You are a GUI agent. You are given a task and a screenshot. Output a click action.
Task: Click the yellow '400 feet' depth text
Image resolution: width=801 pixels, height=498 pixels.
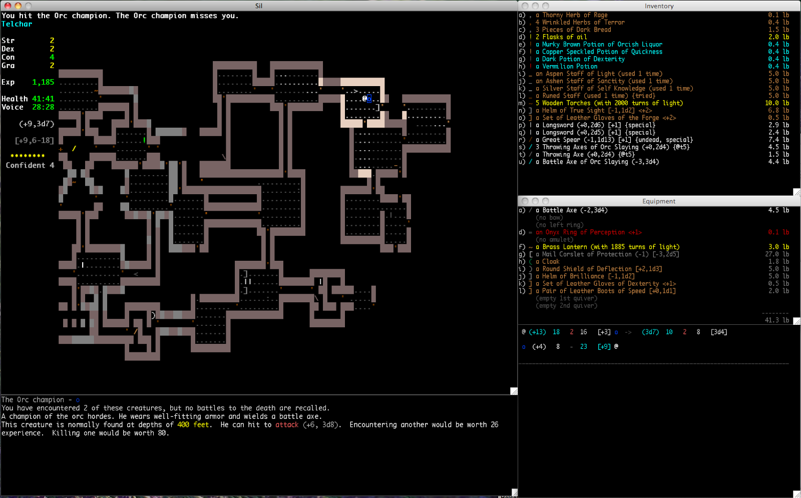coord(193,425)
